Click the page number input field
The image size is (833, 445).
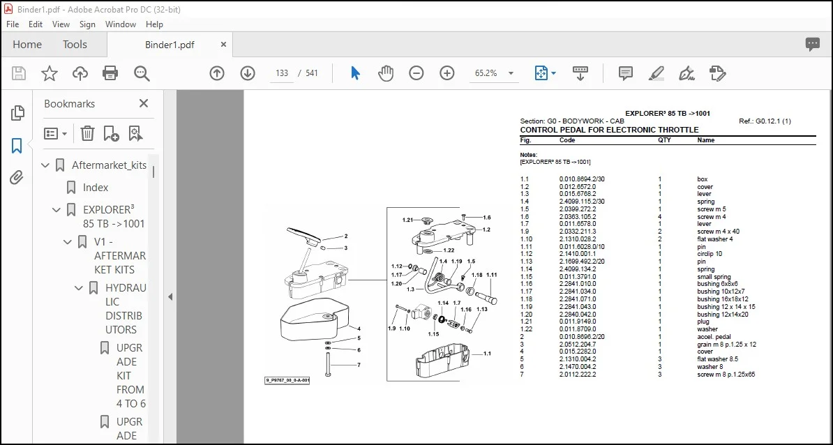[282, 73]
